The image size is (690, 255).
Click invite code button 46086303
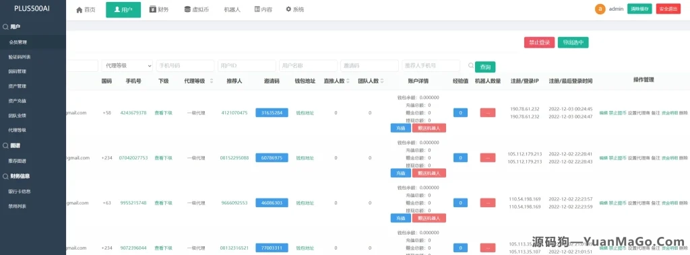tap(272, 203)
